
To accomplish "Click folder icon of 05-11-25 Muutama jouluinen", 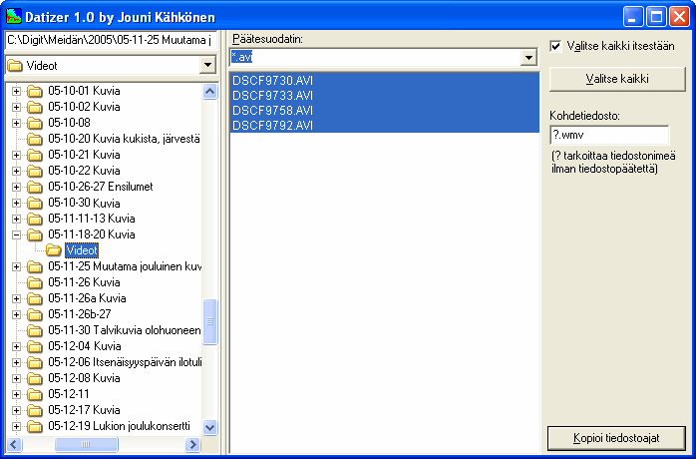I will [x=35, y=267].
